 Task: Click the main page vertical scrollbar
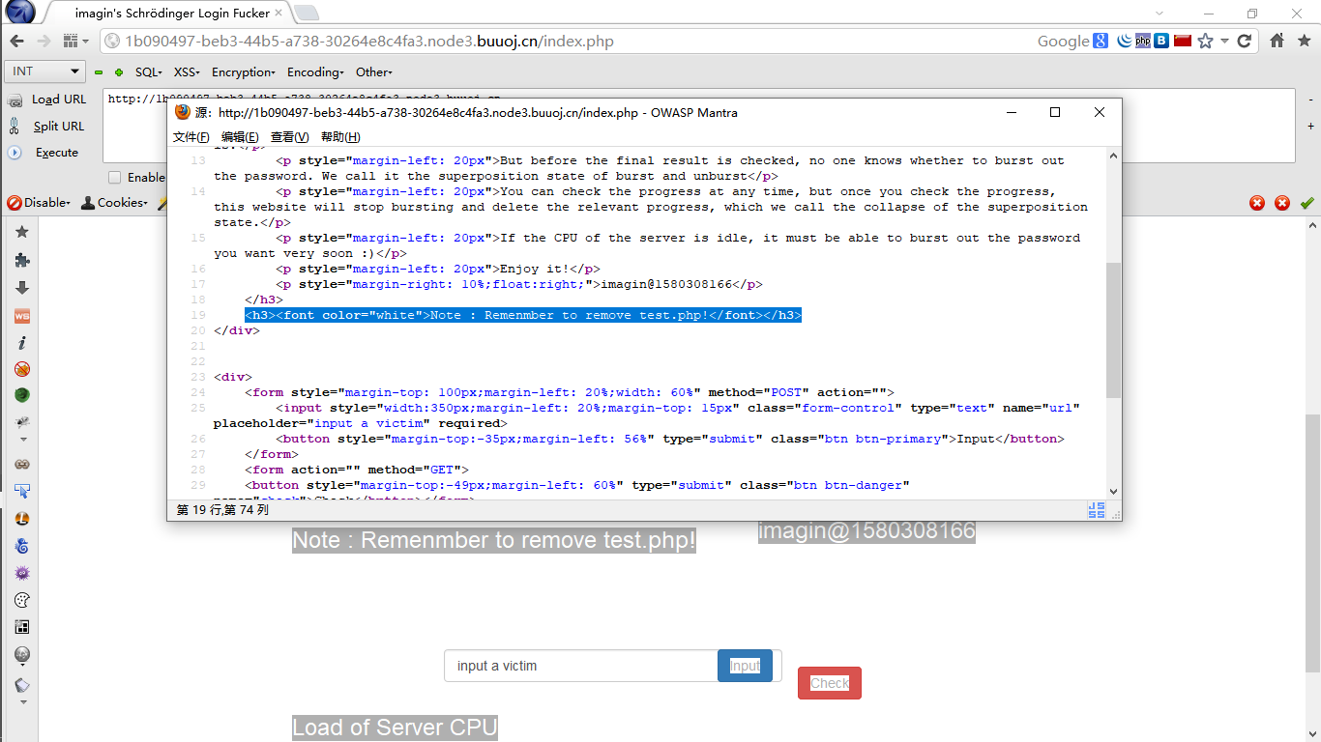[x=1312, y=544]
